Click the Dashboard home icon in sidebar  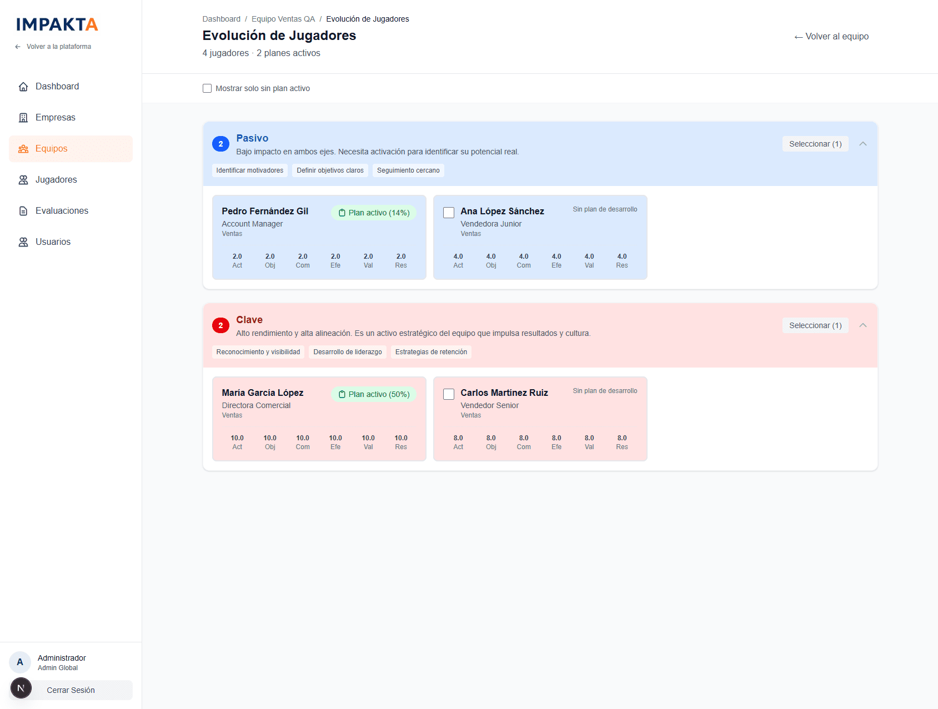[x=23, y=87]
